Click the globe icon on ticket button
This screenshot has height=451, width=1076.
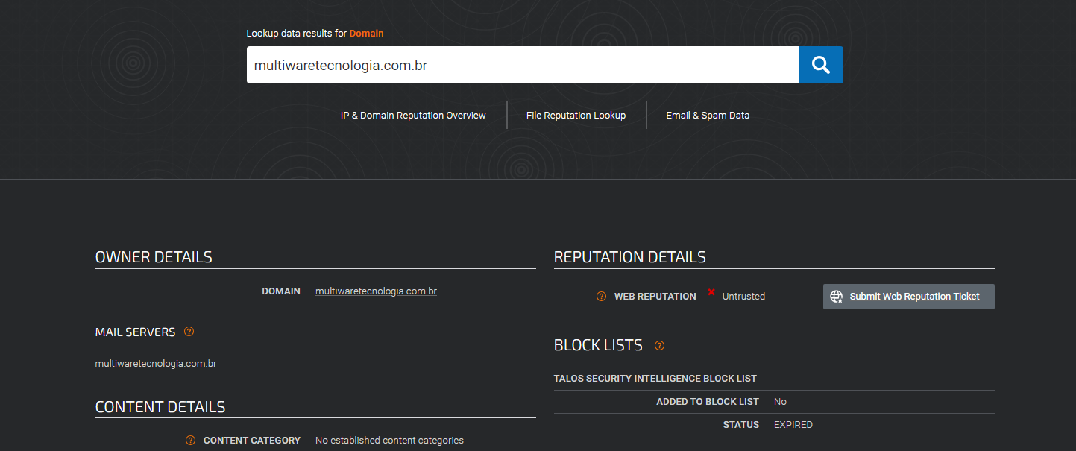pyautogui.click(x=837, y=297)
